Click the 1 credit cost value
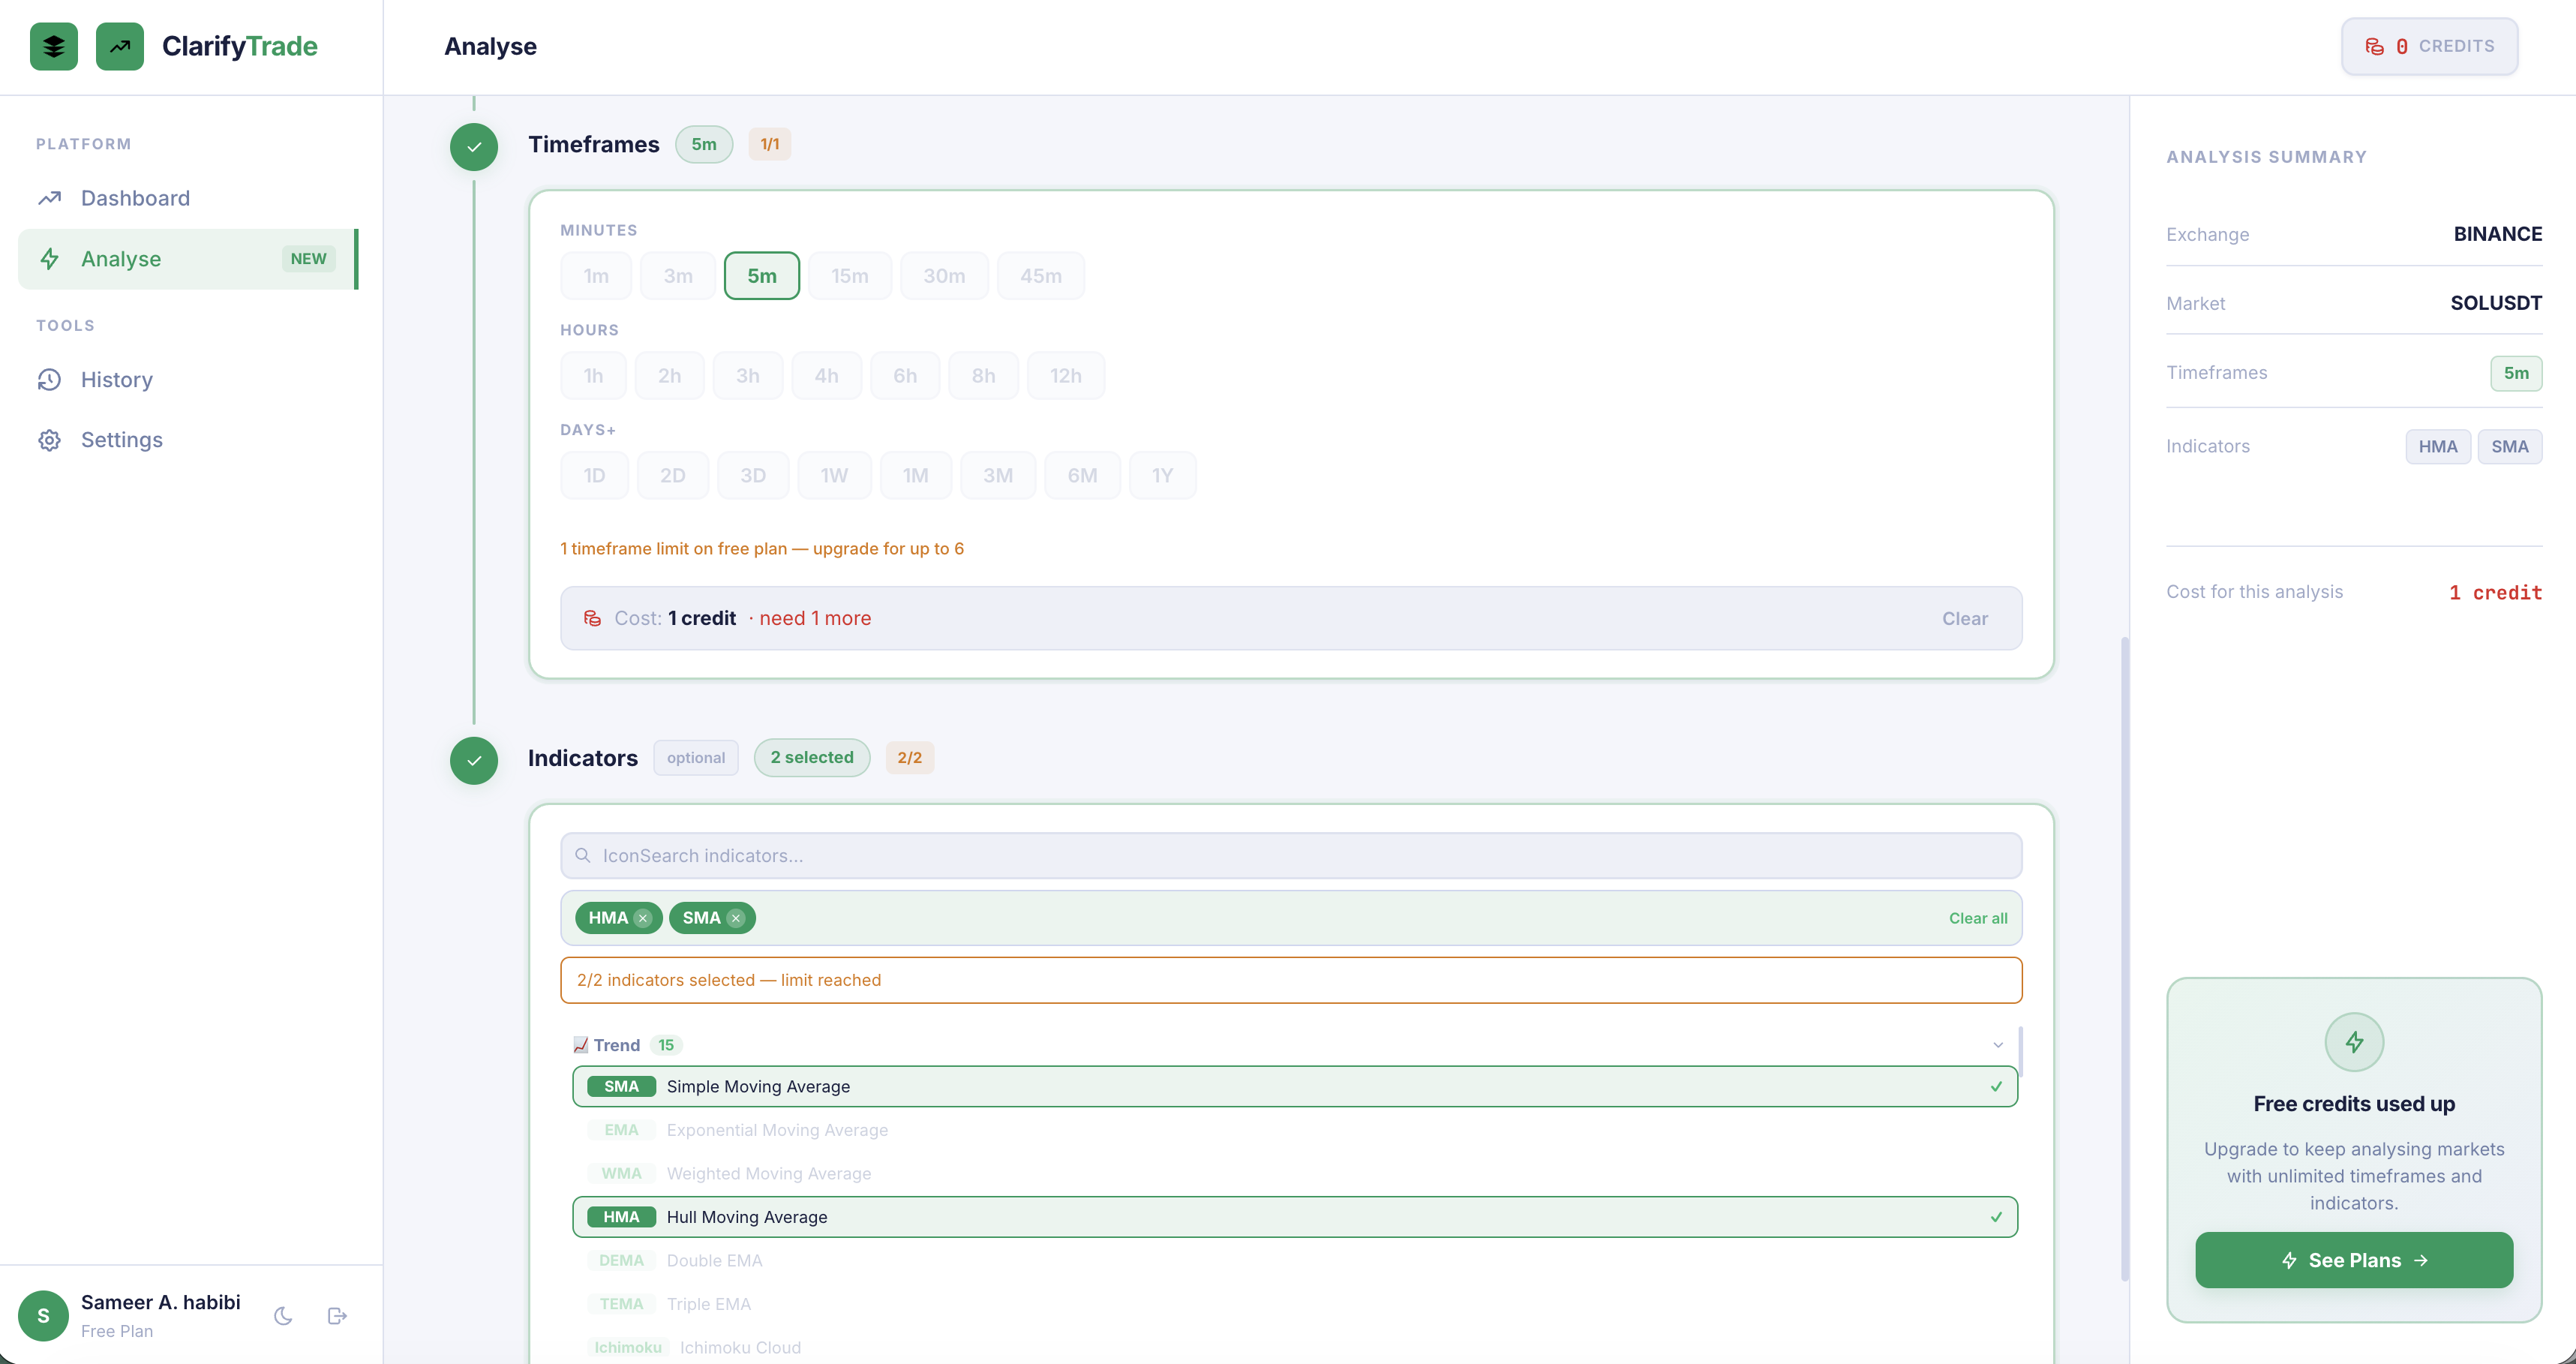The width and height of the screenshot is (2576, 1364). pos(2495,592)
